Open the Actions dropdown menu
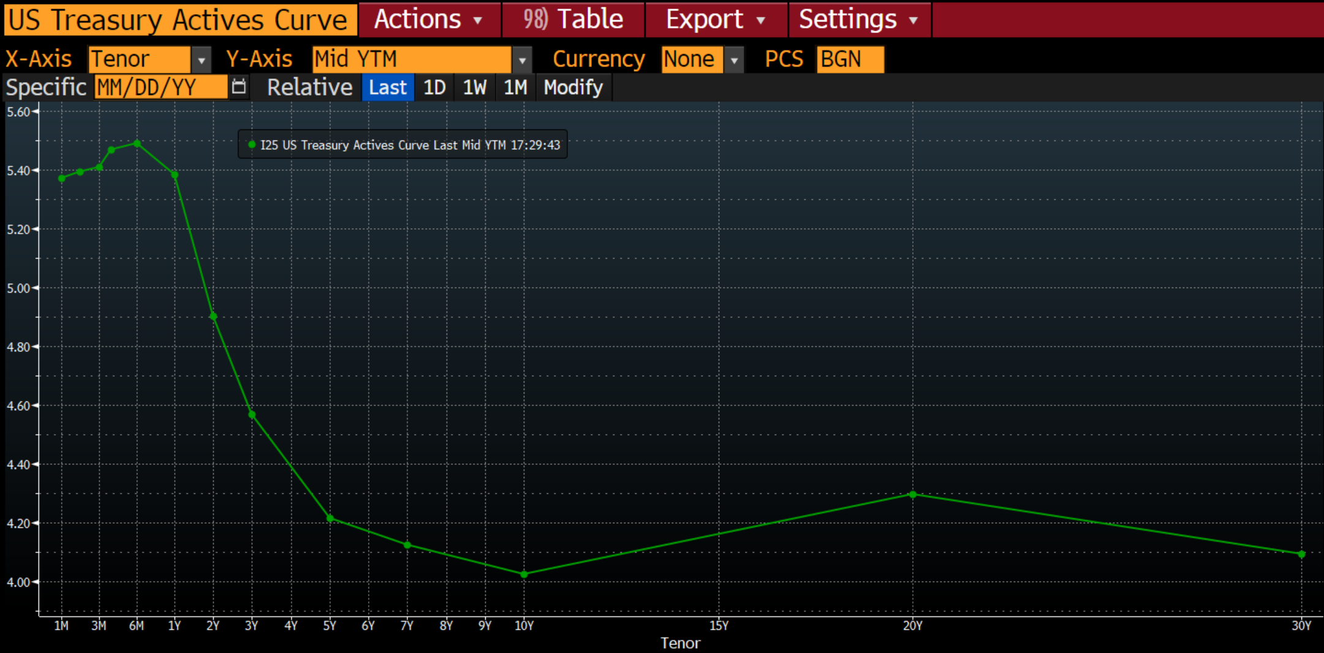This screenshot has width=1324, height=653. [x=429, y=20]
